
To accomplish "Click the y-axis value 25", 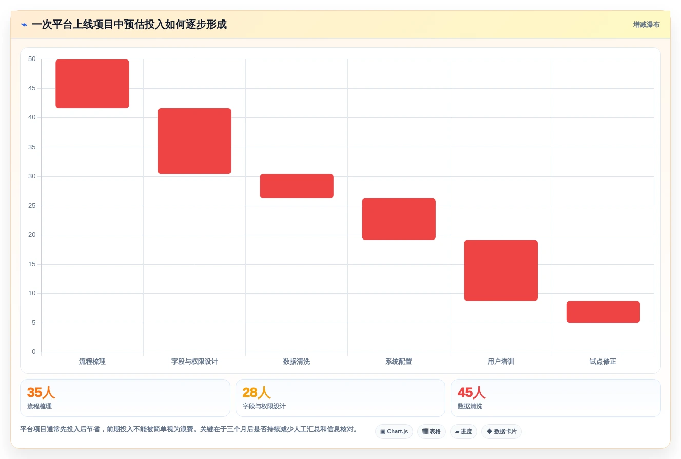I will pos(32,206).
